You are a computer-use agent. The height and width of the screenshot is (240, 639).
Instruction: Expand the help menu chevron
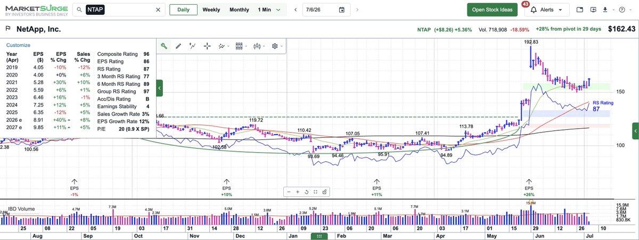630,10
